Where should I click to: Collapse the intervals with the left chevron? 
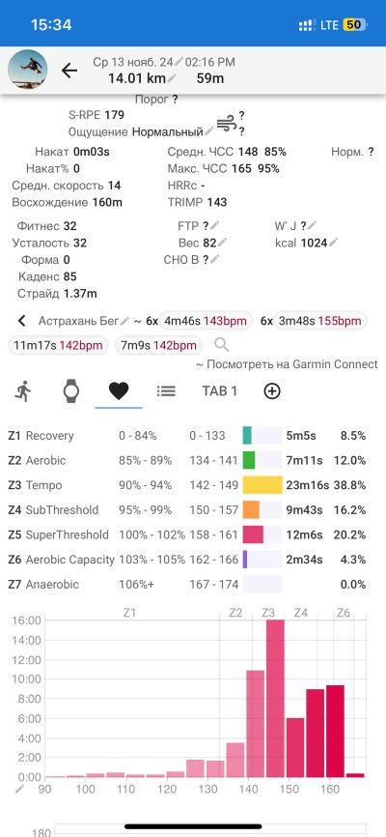pyautogui.click(x=22, y=321)
